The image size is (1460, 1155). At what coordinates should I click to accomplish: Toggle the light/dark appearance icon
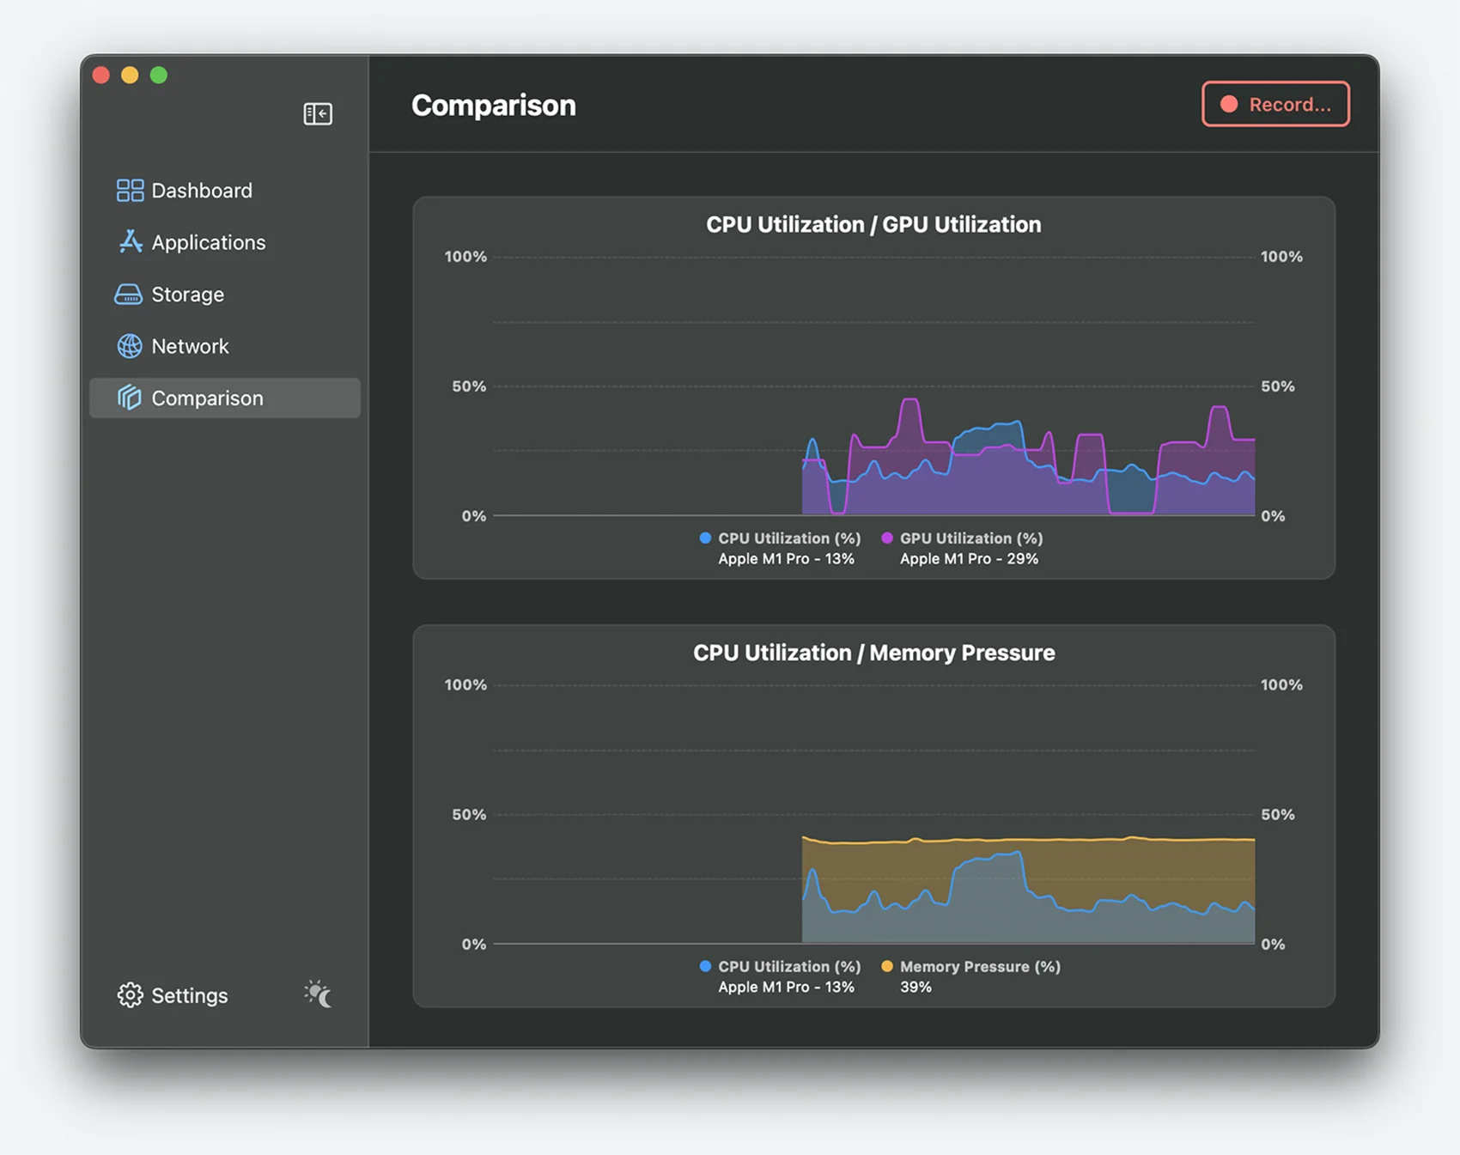pos(318,994)
